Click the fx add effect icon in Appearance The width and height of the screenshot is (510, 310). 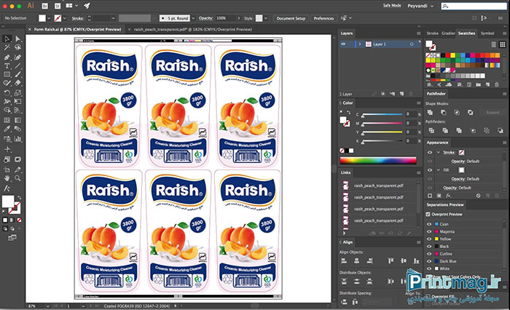click(x=449, y=196)
